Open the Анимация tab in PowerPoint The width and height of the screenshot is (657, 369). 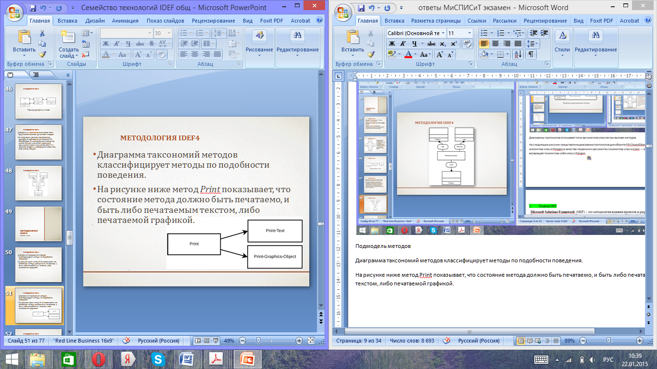click(x=125, y=21)
